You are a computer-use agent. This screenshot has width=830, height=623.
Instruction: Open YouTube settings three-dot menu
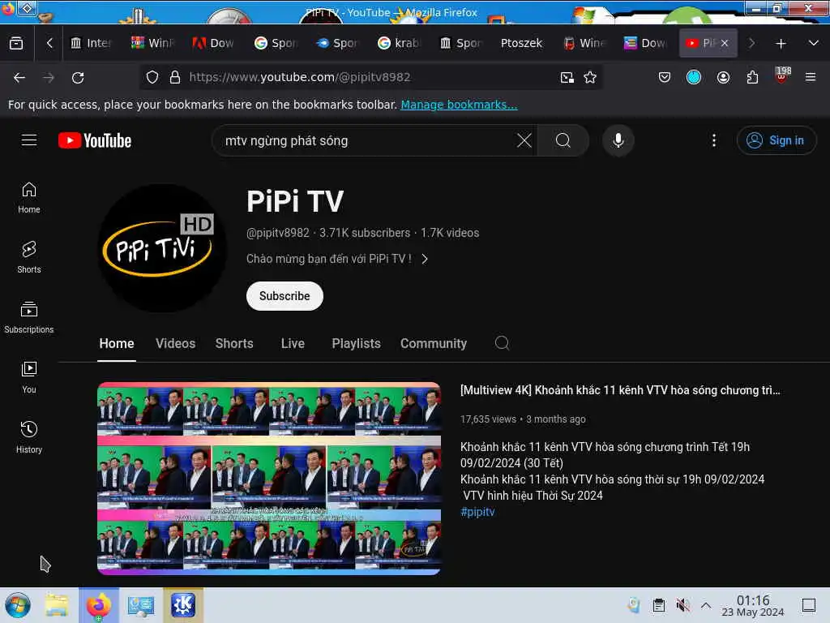pyautogui.click(x=714, y=140)
